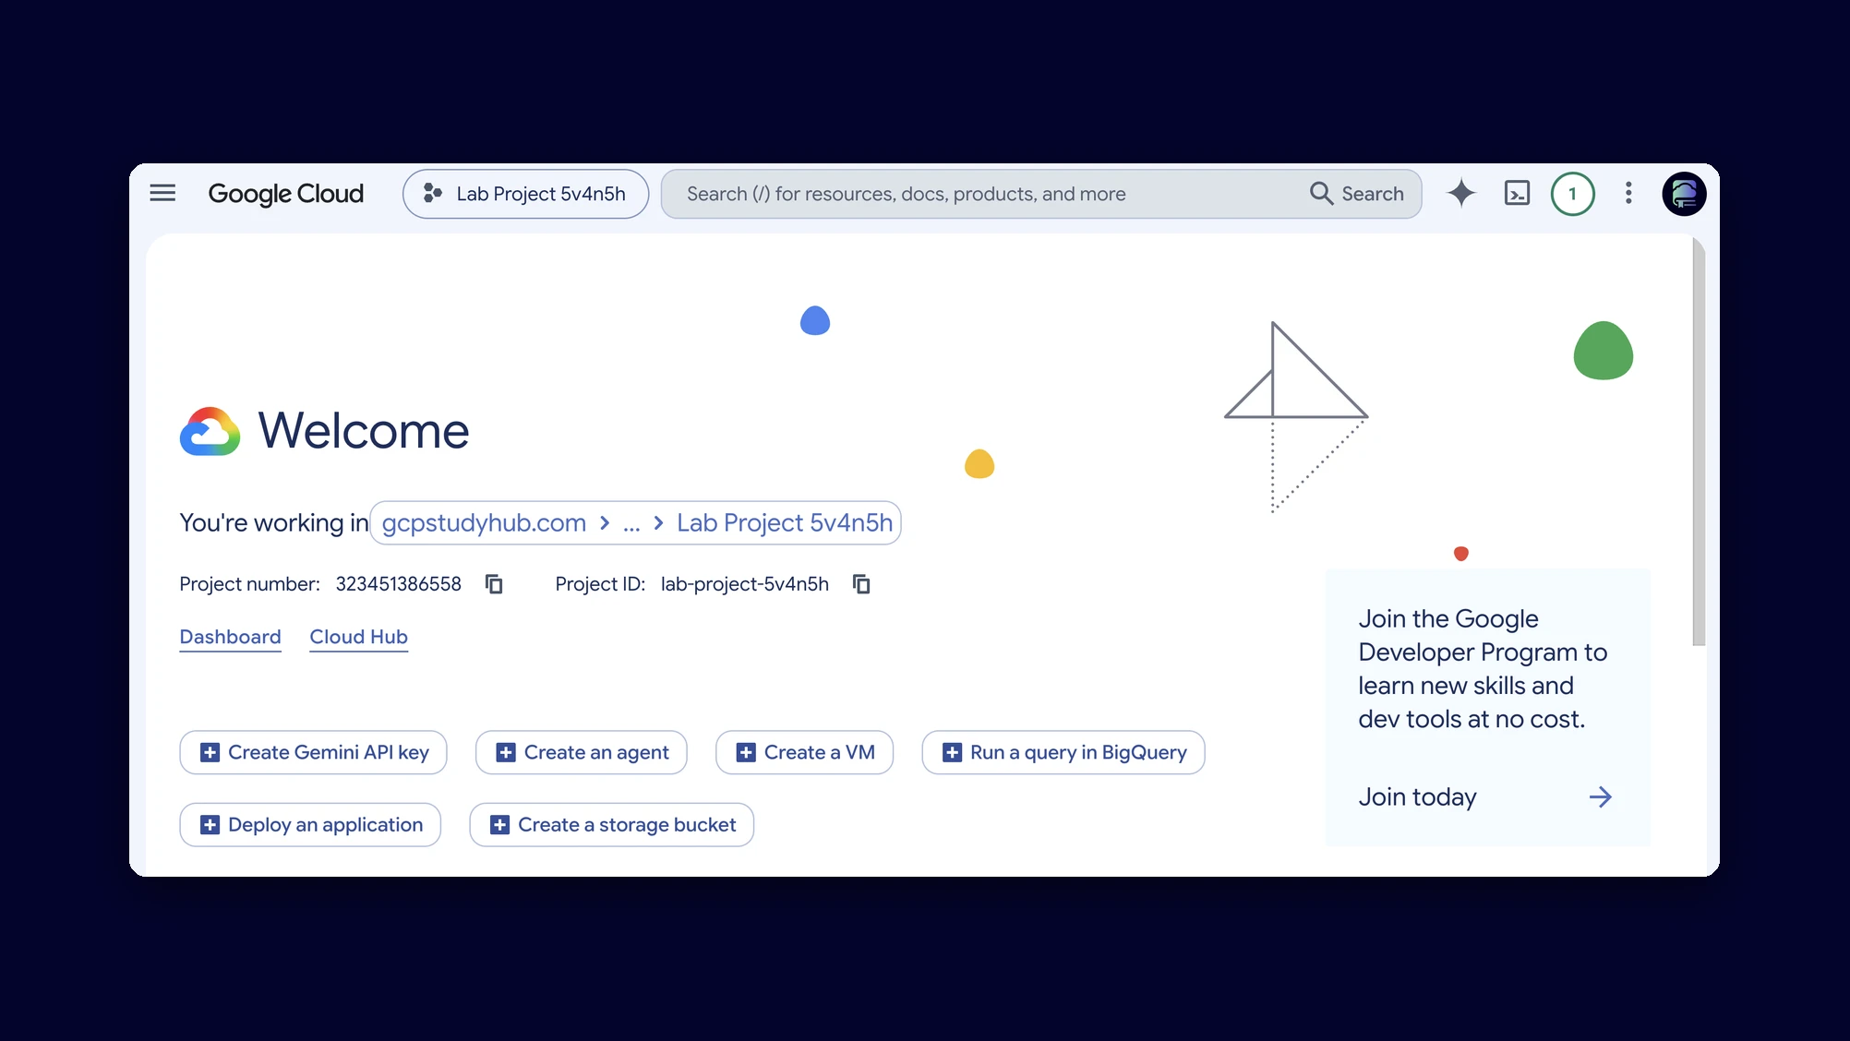Image resolution: width=1850 pixels, height=1041 pixels.
Task: Click the Google Cloud logo beside Welcome
Action: tap(210, 431)
